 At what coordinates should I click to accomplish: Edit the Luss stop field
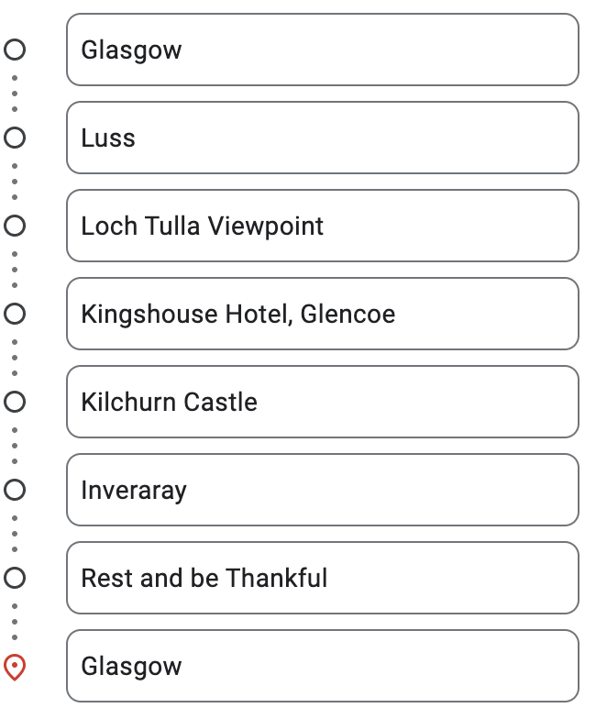(323, 138)
